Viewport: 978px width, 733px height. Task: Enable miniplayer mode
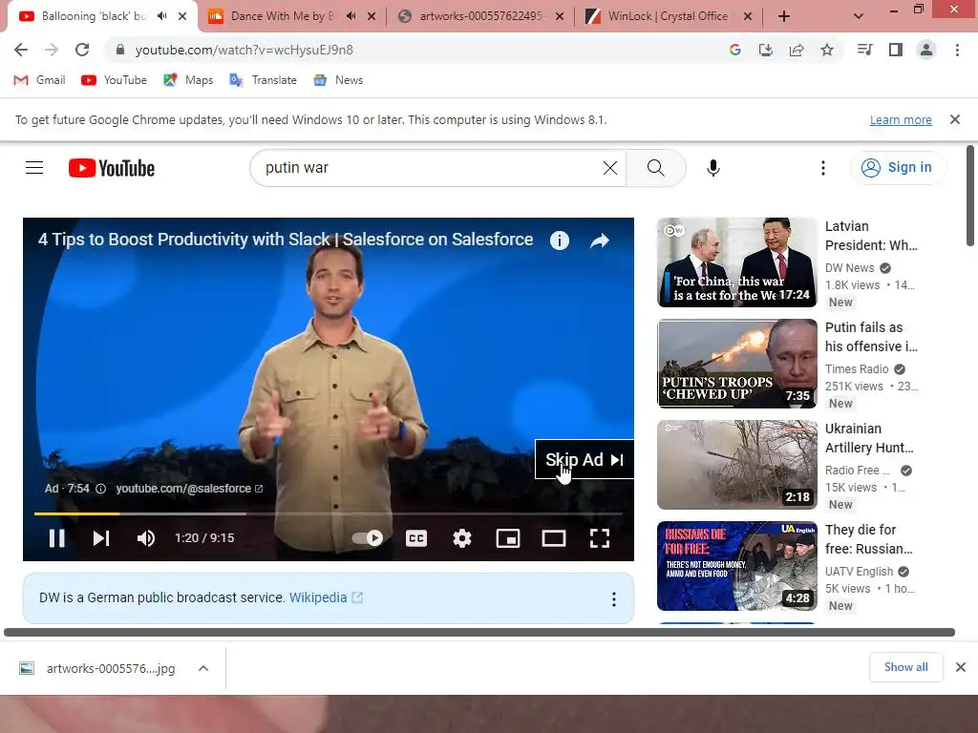coord(508,538)
